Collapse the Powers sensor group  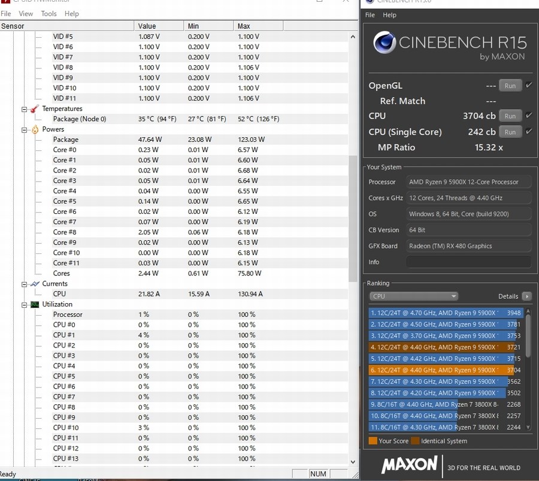(24, 129)
